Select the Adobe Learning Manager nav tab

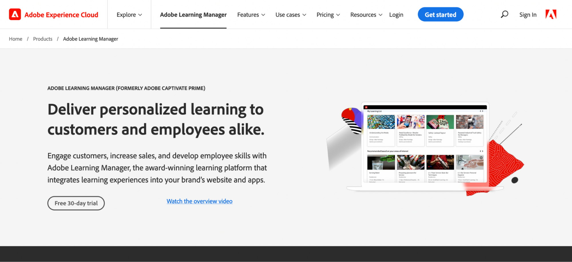click(x=193, y=15)
